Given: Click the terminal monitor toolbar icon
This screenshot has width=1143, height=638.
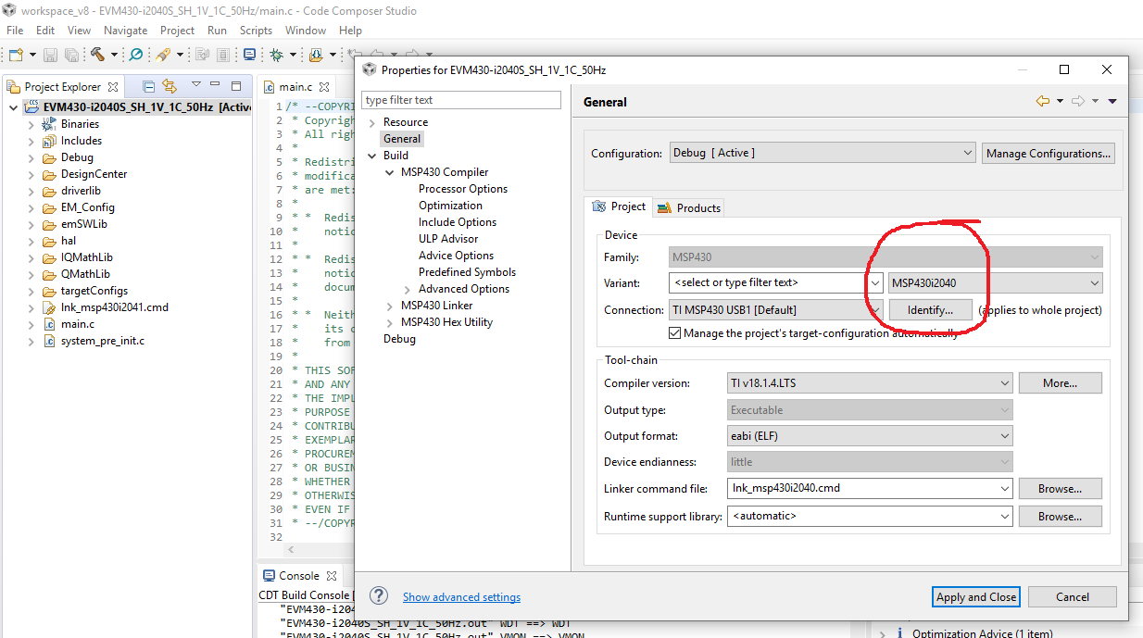Looking at the screenshot, I should (249, 56).
